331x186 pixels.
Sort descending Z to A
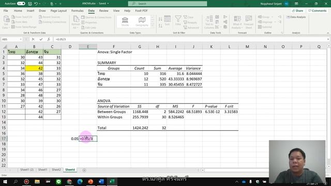pos(160,25)
